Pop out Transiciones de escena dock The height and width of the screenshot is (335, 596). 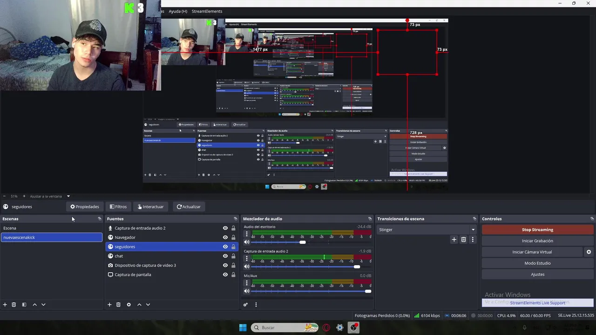pos(474,219)
